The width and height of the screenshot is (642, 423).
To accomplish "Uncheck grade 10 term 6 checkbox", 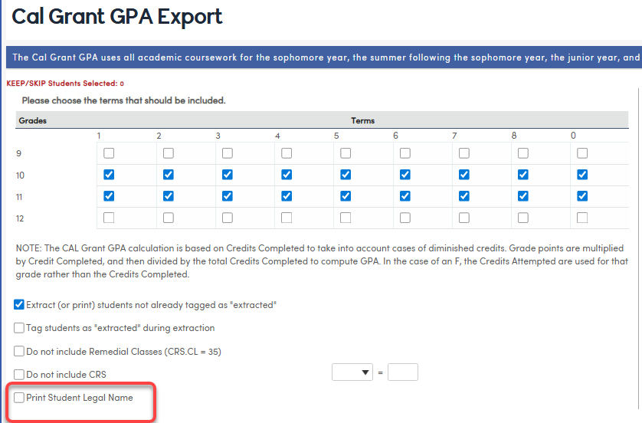I will [405, 175].
